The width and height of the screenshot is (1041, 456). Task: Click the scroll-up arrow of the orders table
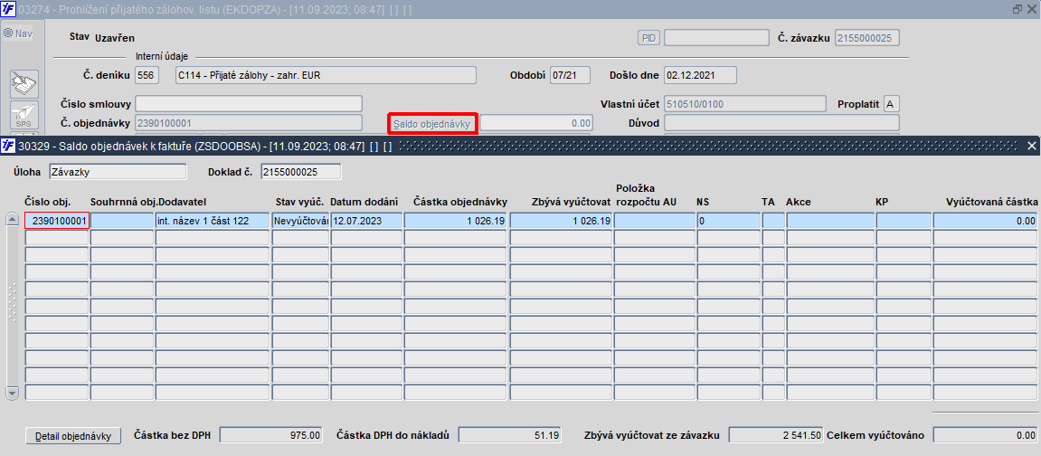coord(12,221)
